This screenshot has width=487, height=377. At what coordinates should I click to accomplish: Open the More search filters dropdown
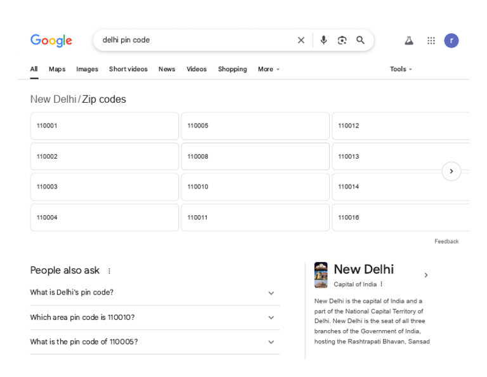click(269, 69)
